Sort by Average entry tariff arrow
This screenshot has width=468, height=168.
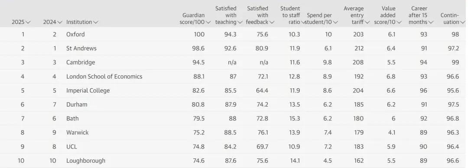tap(367, 22)
